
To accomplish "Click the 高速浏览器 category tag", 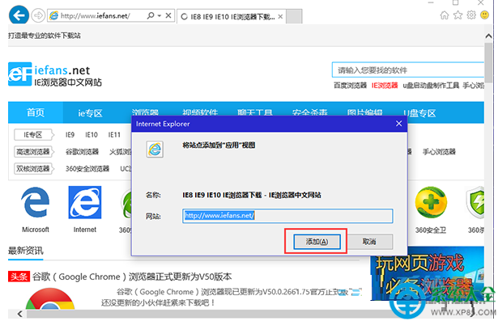I will (33, 152).
